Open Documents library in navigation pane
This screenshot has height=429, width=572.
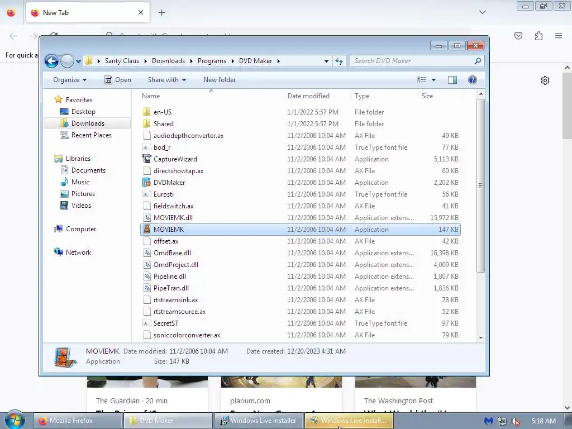(x=88, y=170)
